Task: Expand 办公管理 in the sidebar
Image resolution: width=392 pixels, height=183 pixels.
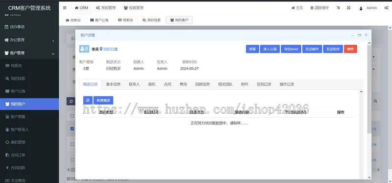Action: click(x=29, y=40)
